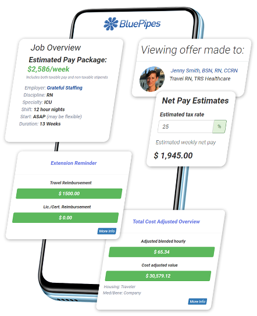Click the $ 1500.00 travel reimbursement bar
The width and height of the screenshot is (257, 316).
click(69, 194)
